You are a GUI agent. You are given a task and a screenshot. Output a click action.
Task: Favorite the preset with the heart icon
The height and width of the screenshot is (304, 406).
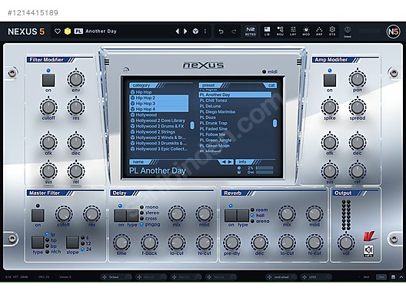pyautogui.click(x=58, y=31)
